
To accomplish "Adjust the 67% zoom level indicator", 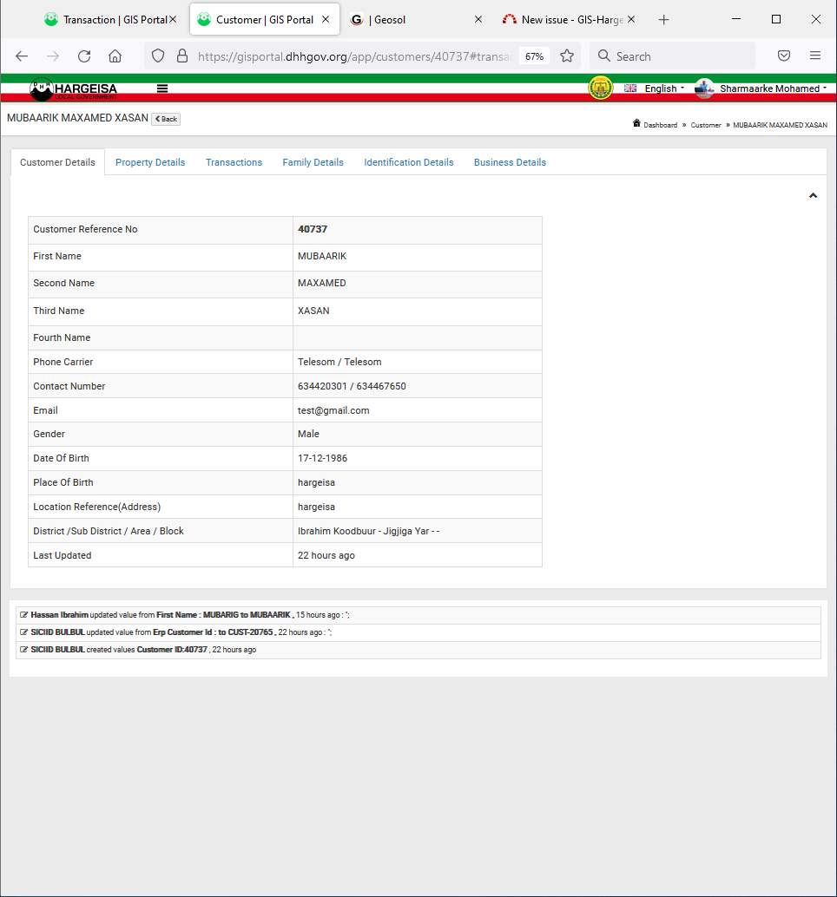I will click(534, 56).
